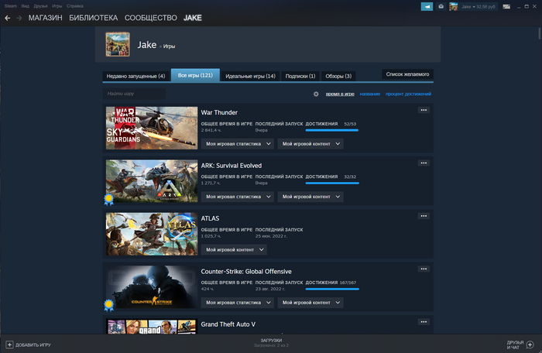Click the add game plus icon
542x353 pixels.
pos(9,344)
